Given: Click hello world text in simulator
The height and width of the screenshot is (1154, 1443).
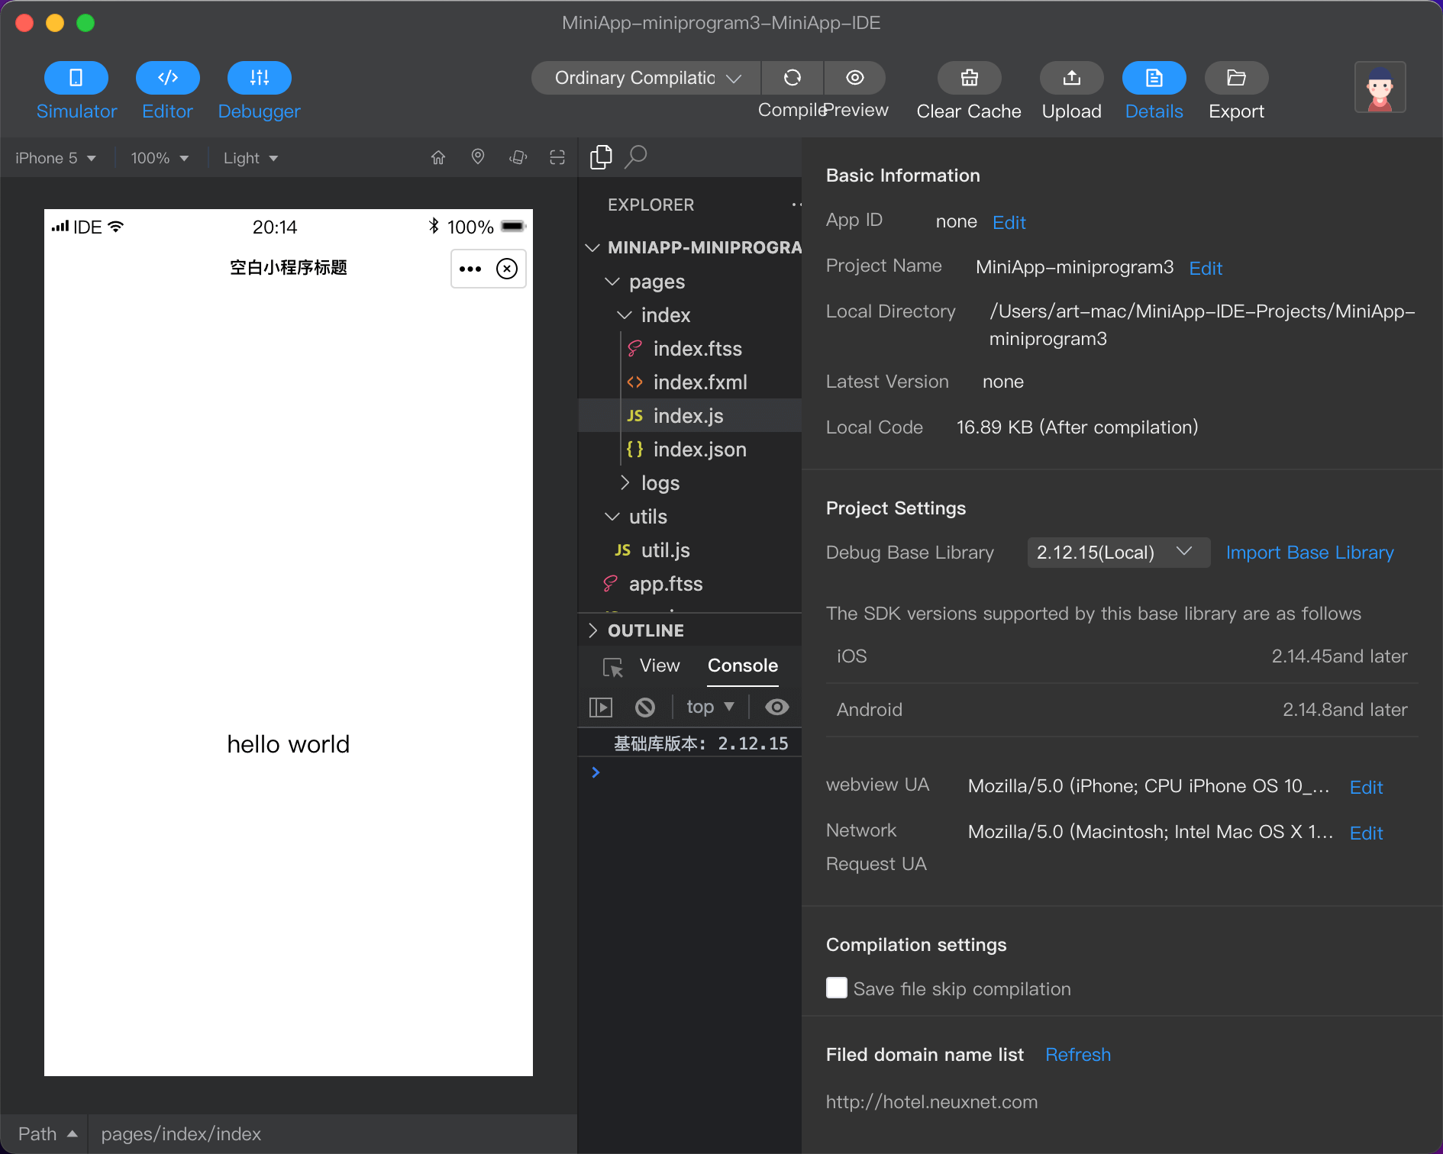Looking at the screenshot, I should click(x=289, y=744).
